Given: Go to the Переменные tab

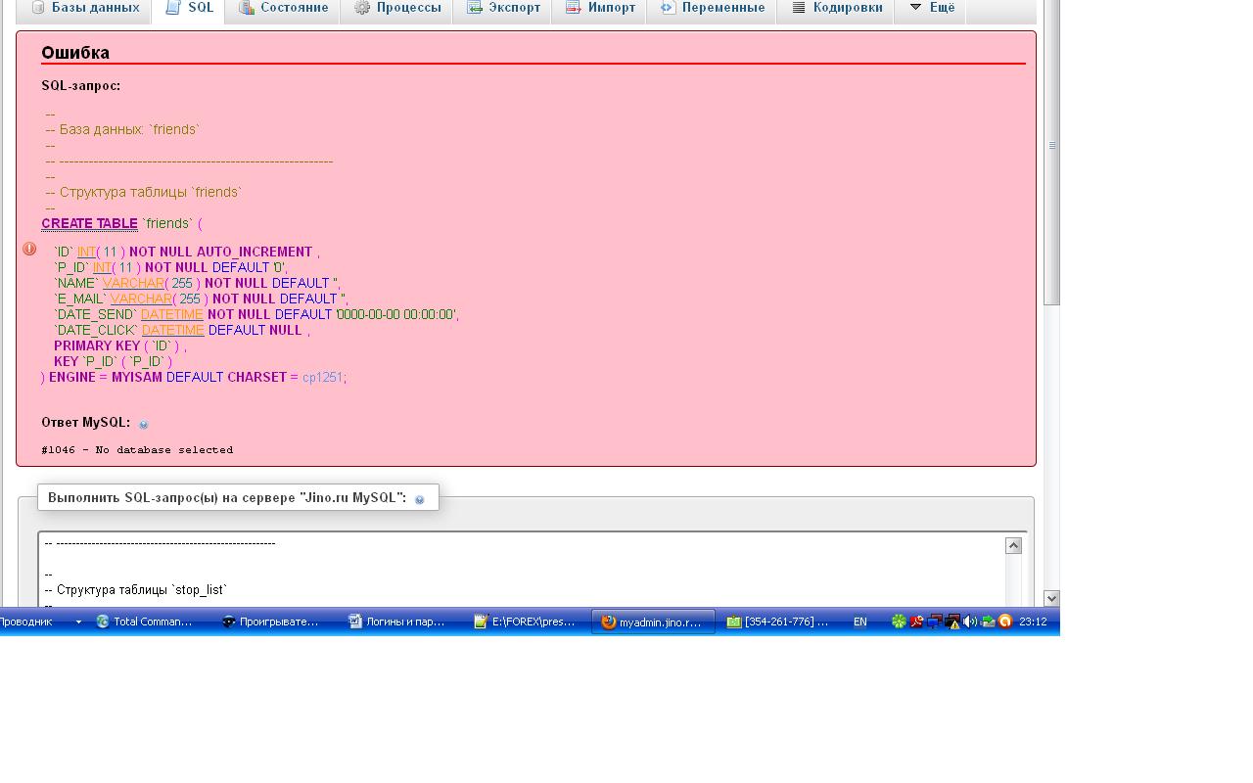Looking at the screenshot, I should 713,8.
